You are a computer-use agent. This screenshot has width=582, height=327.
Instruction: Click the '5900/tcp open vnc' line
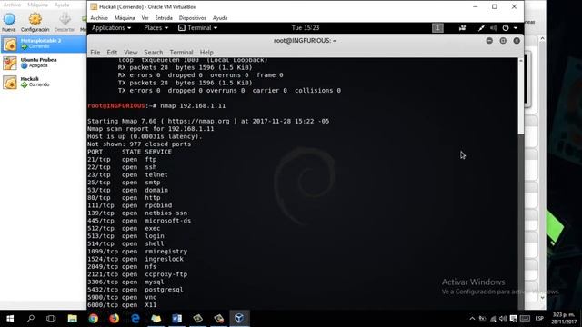point(122,297)
